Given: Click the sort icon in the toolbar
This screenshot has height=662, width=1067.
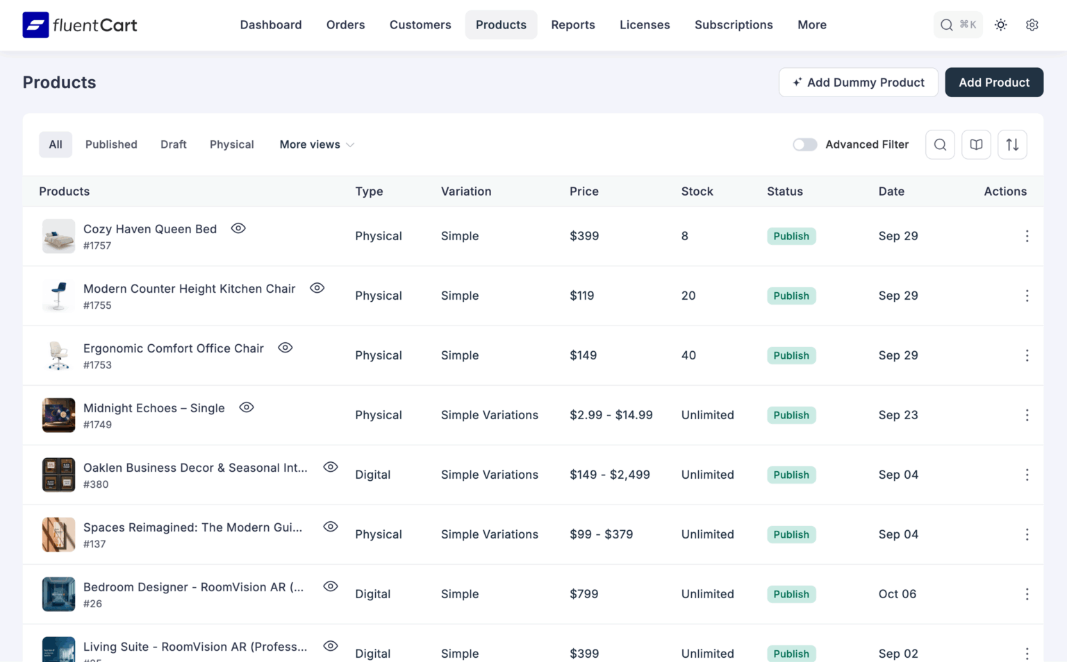Looking at the screenshot, I should coord(1012,144).
